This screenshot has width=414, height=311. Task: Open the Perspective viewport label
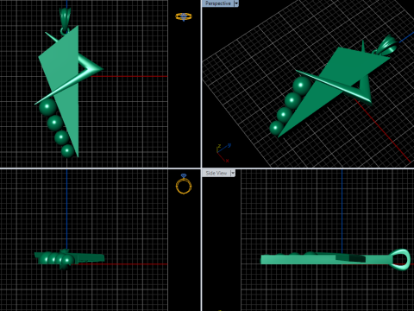(218, 3)
